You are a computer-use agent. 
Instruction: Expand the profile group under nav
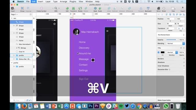point(14,55)
